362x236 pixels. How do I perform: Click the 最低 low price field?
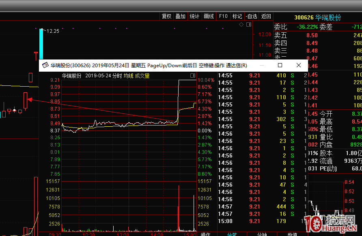(x=341, y=129)
